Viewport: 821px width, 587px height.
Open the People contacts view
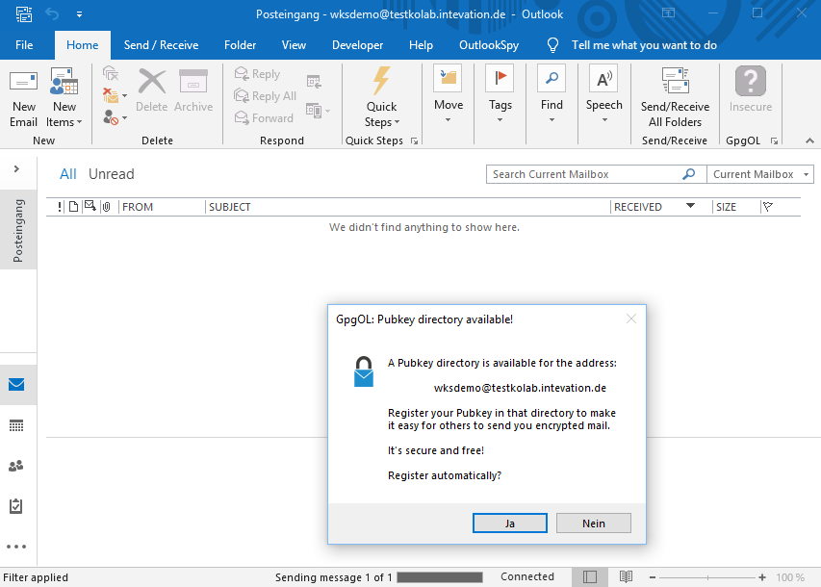pyautogui.click(x=16, y=466)
